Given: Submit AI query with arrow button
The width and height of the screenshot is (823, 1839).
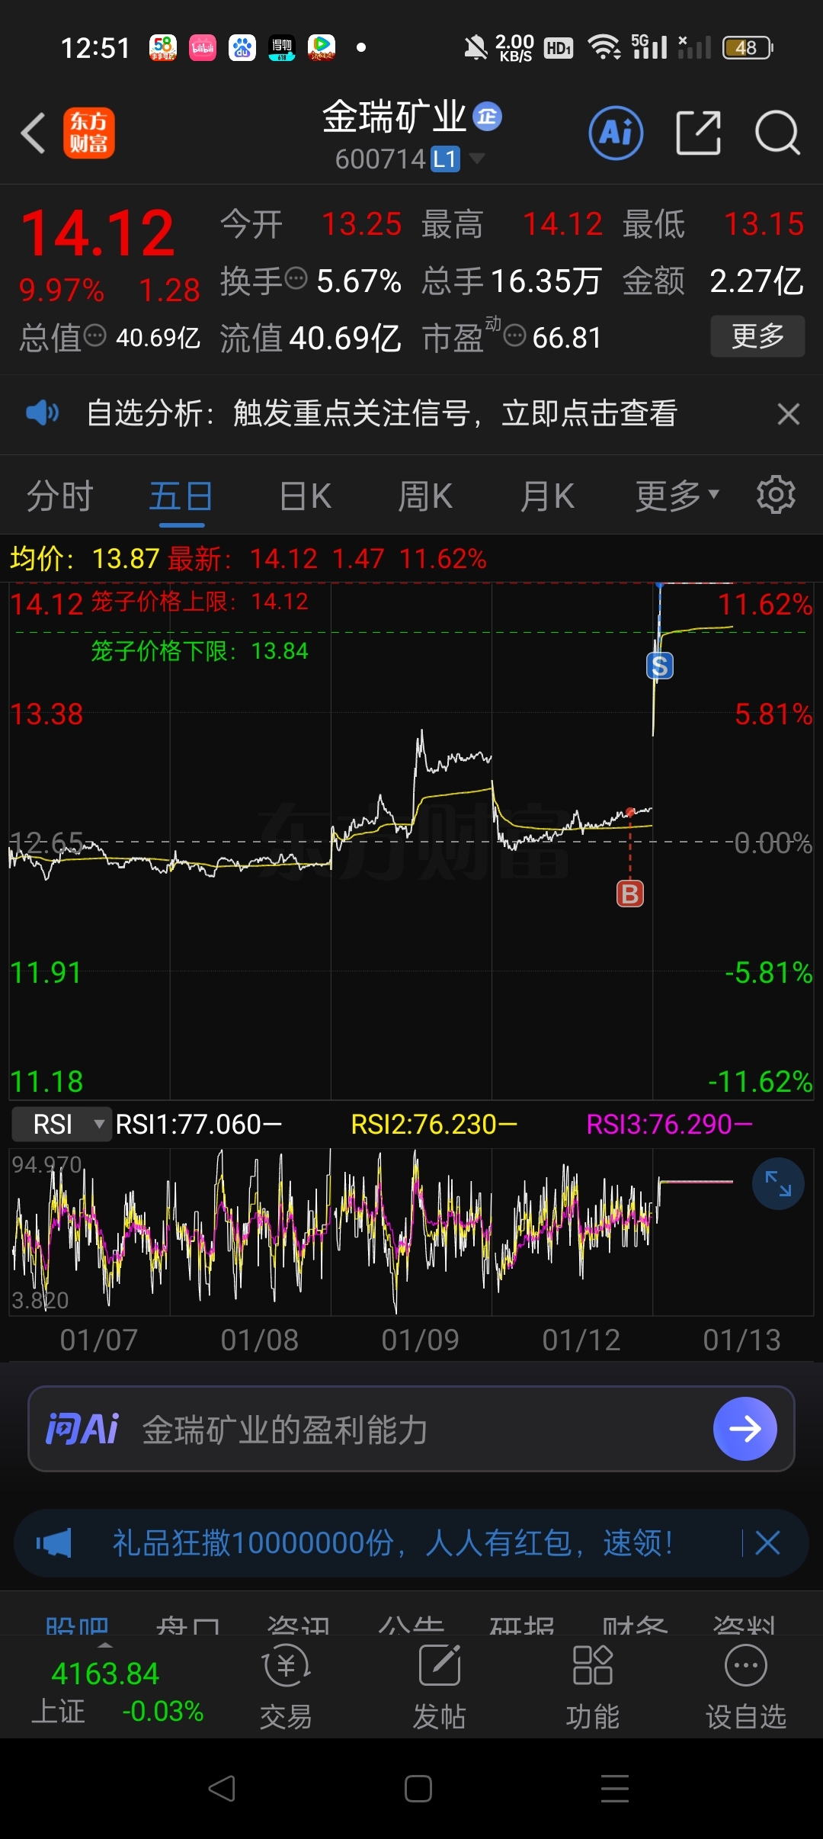Looking at the screenshot, I should coord(745,1429).
